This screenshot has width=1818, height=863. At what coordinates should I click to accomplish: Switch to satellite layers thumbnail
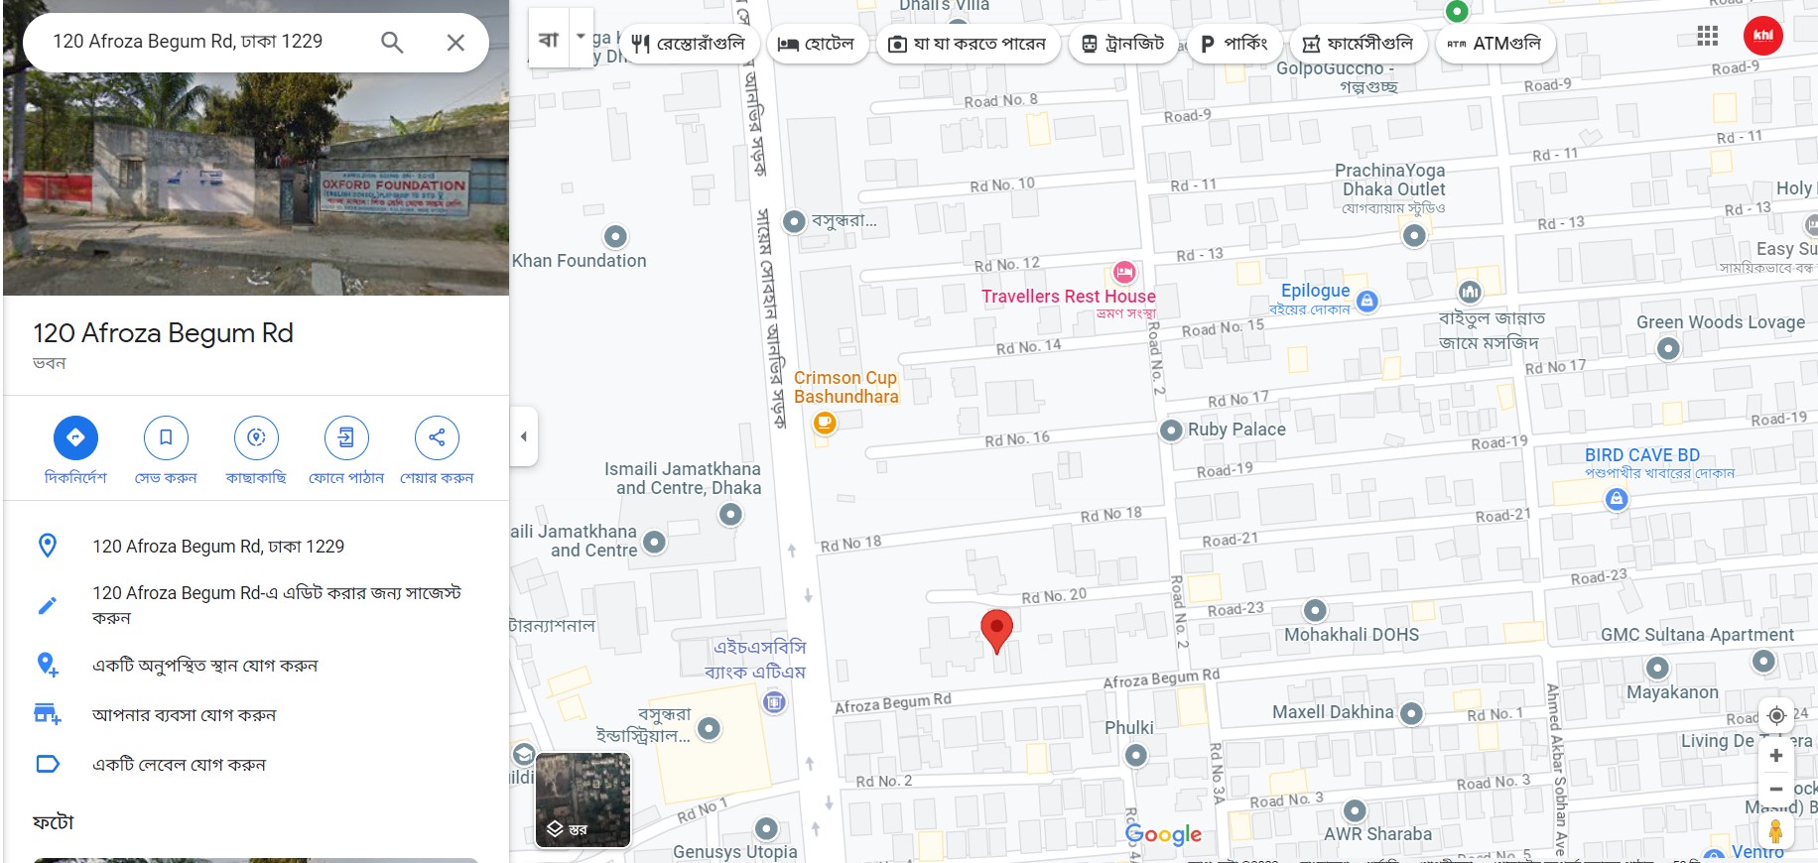tap(584, 800)
